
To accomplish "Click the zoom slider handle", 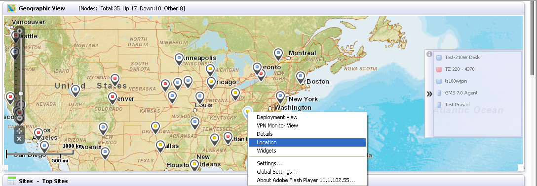I will [x=21, y=93].
